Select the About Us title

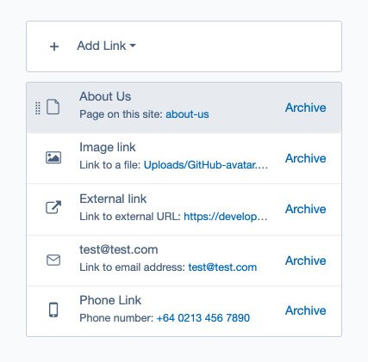pyautogui.click(x=105, y=96)
